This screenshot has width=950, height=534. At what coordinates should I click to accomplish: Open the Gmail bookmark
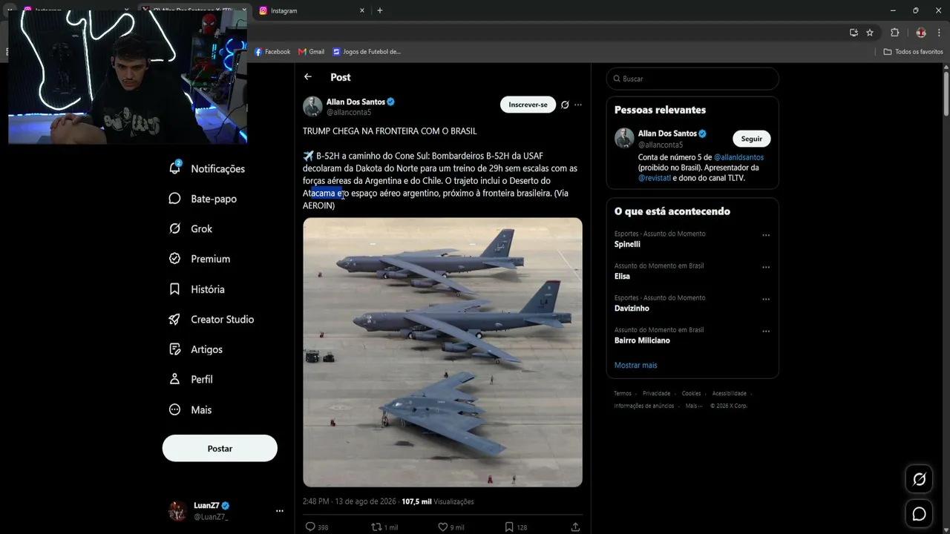coord(311,52)
